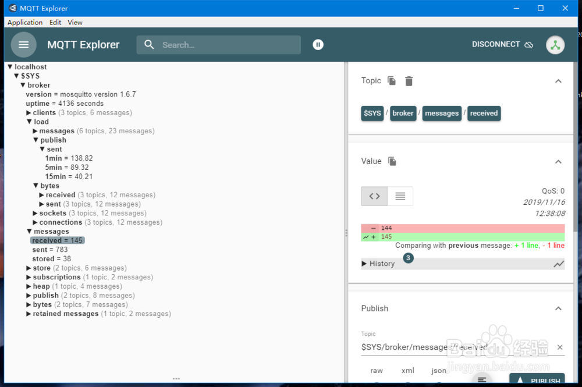Collapse the broker tree node
582x387 pixels.
click(x=23, y=85)
